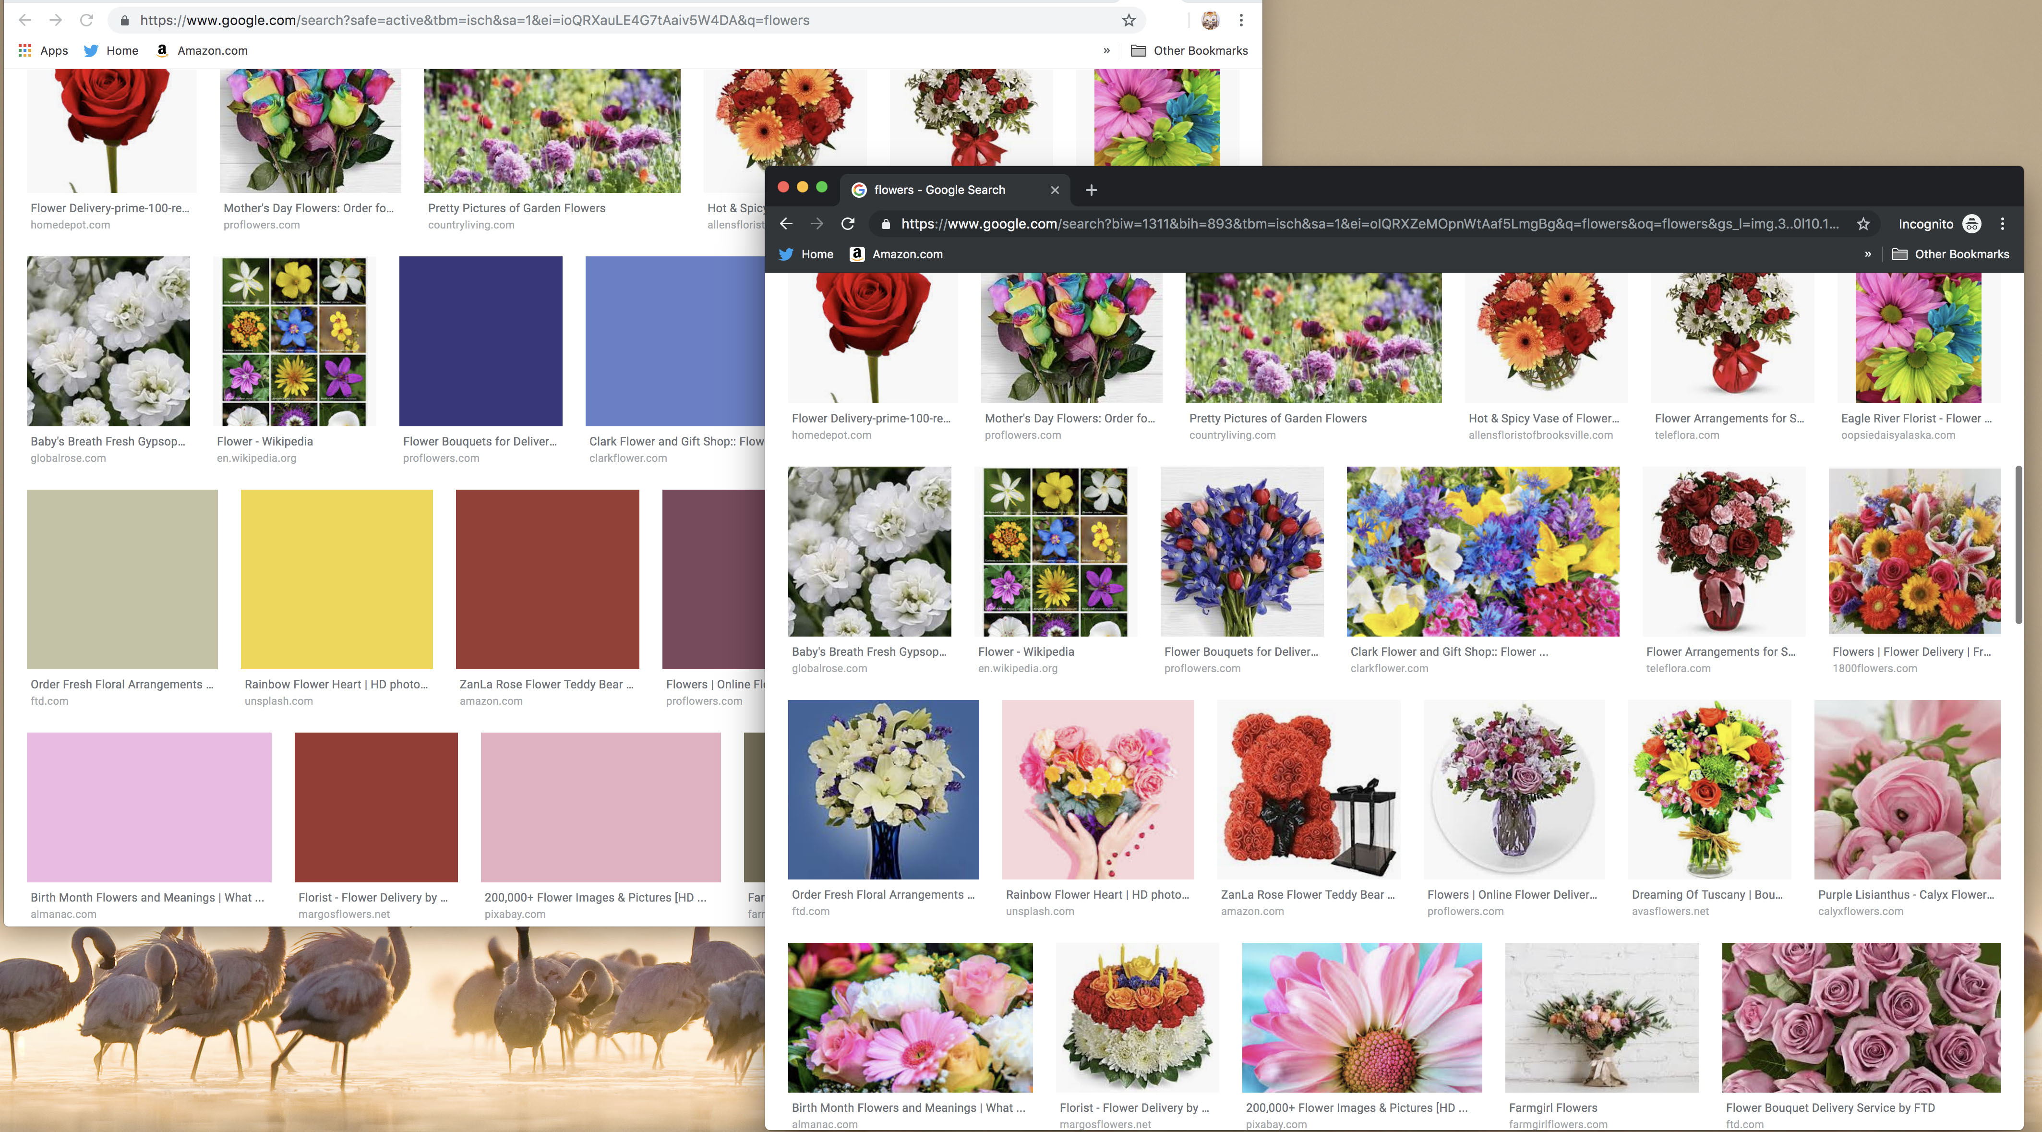The width and height of the screenshot is (2042, 1132).
Task: Open the Chrome three-dot menu
Action: coord(2003,224)
